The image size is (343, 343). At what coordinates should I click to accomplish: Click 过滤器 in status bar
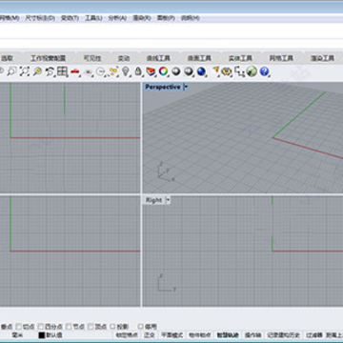pyautogui.click(x=314, y=335)
